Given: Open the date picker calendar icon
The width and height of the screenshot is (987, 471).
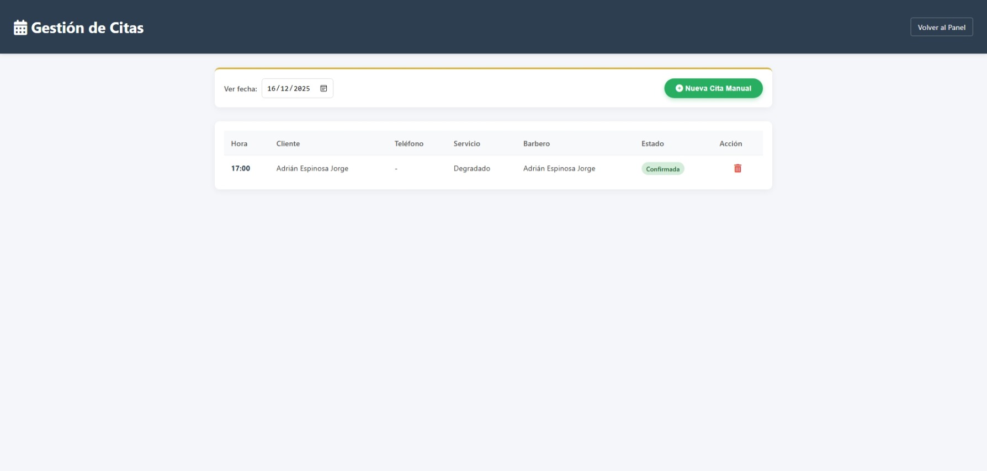Looking at the screenshot, I should point(323,88).
